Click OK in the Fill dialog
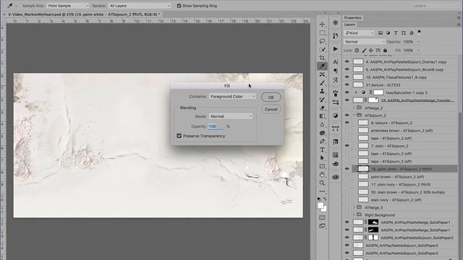This screenshot has height=260, width=463. coord(271,97)
